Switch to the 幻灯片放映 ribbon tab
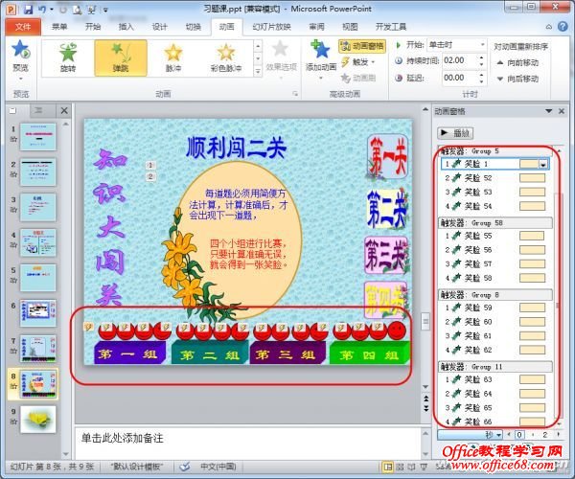 pyautogui.click(x=272, y=27)
